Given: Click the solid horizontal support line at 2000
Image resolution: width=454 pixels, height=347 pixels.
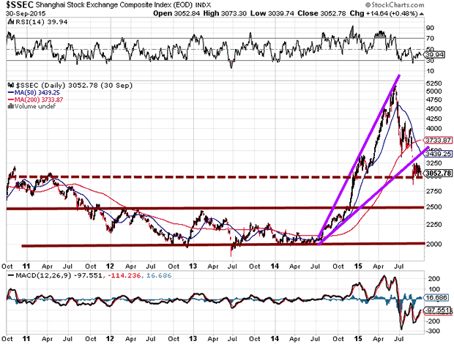Looking at the screenshot, I should (220, 245).
